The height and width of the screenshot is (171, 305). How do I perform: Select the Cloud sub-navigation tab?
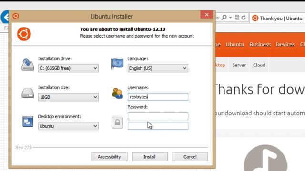pyautogui.click(x=259, y=65)
